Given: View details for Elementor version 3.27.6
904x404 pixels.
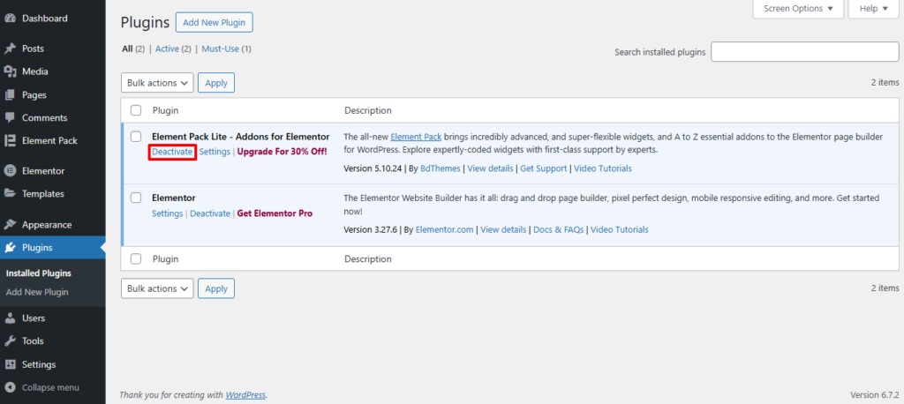Looking at the screenshot, I should [503, 229].
